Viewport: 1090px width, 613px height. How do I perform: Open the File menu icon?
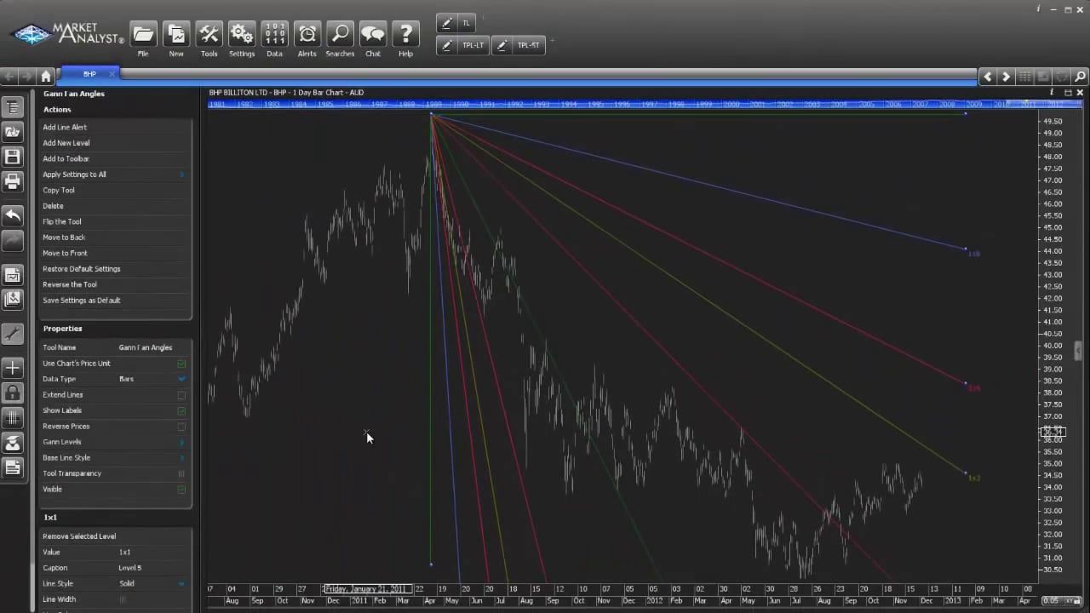143,35
